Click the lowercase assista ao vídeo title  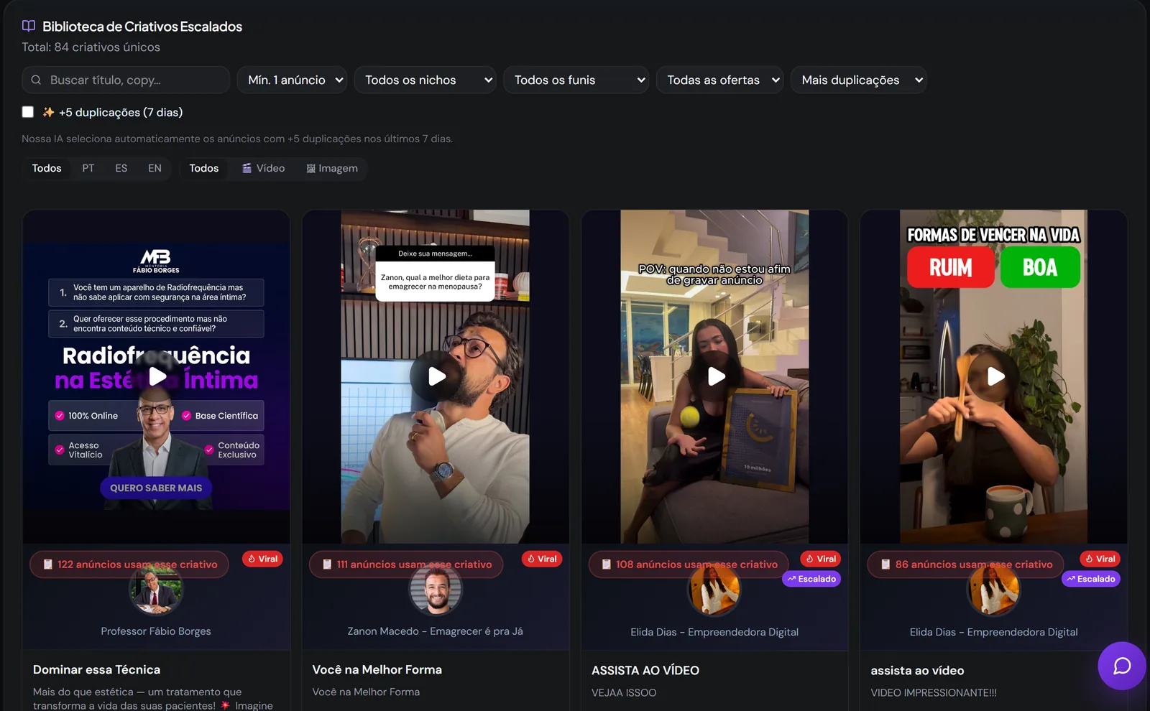coord(918,670)
